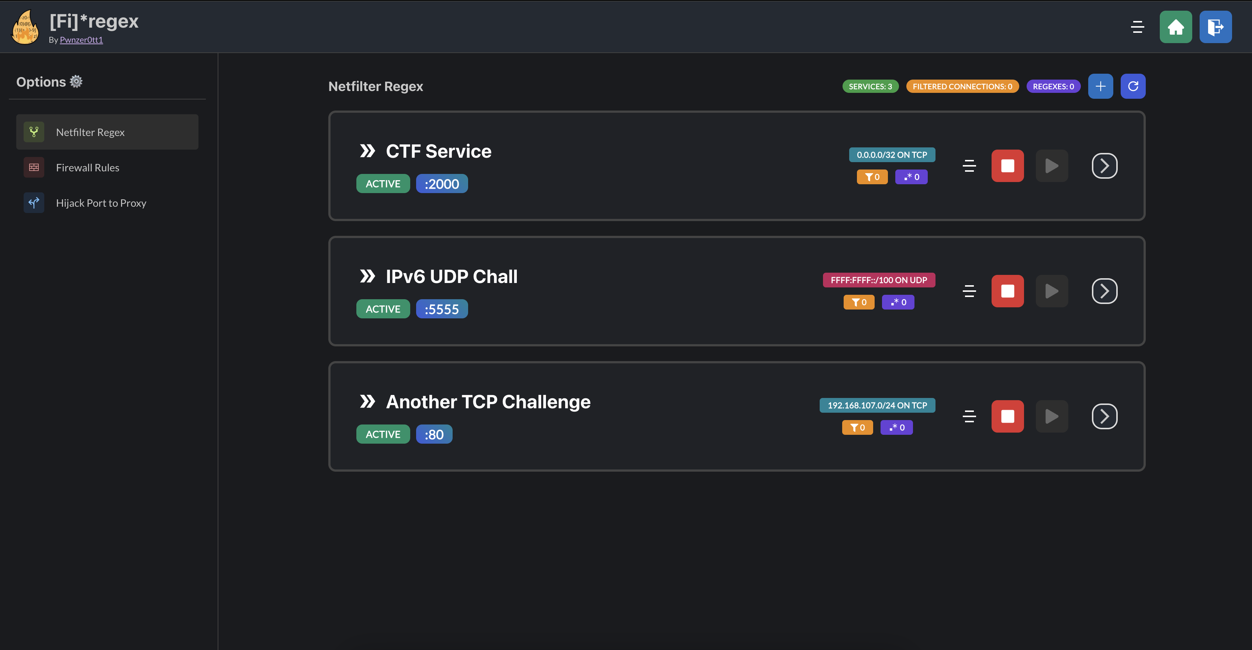Stop the CTF Service

pos(1007,165)
